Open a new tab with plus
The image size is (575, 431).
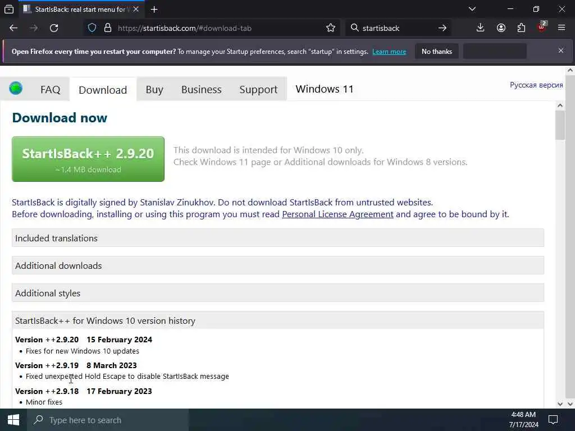154,10
